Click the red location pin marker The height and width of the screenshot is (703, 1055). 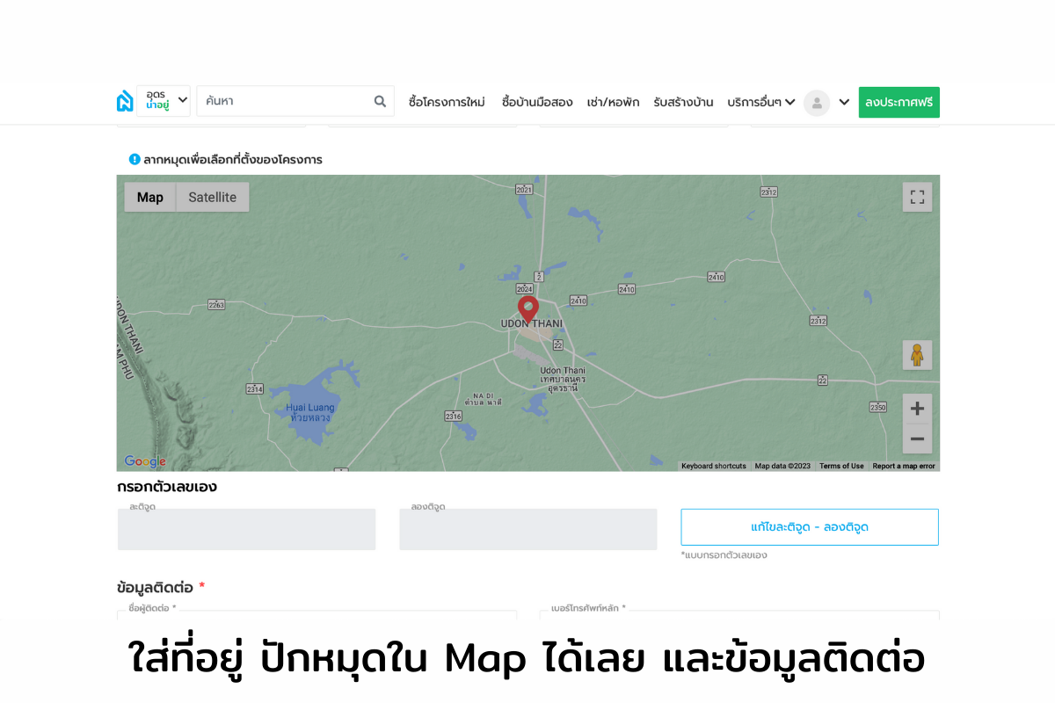click(x=527, y=309)
